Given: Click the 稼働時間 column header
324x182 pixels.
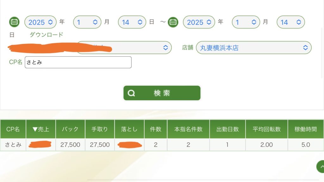Looking at the screenshot, I should point(305,129).
